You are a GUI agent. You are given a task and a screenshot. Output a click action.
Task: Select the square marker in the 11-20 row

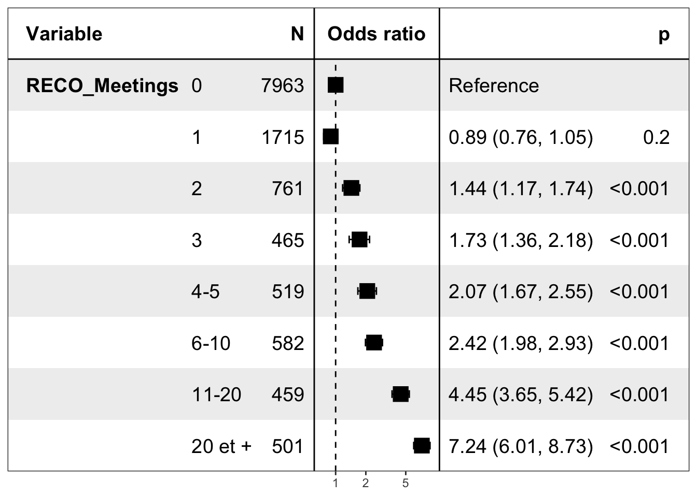(400, 394)
